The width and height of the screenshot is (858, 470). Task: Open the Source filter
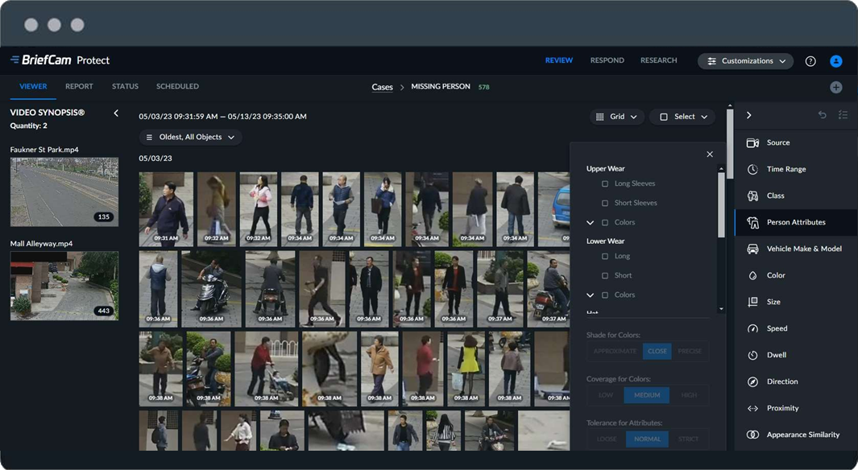pyautogui.click(x=777, y=142)
